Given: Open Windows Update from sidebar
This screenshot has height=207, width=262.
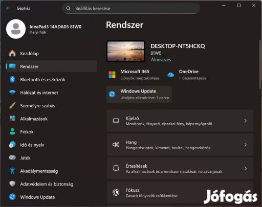Looking at the screenshot, I should [52, 197].
